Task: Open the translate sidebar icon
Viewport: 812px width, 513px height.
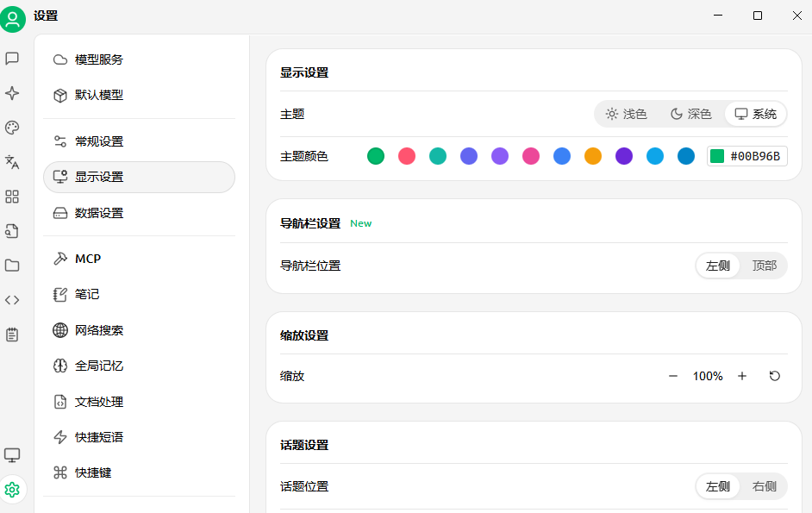Action: click(12, 162)
